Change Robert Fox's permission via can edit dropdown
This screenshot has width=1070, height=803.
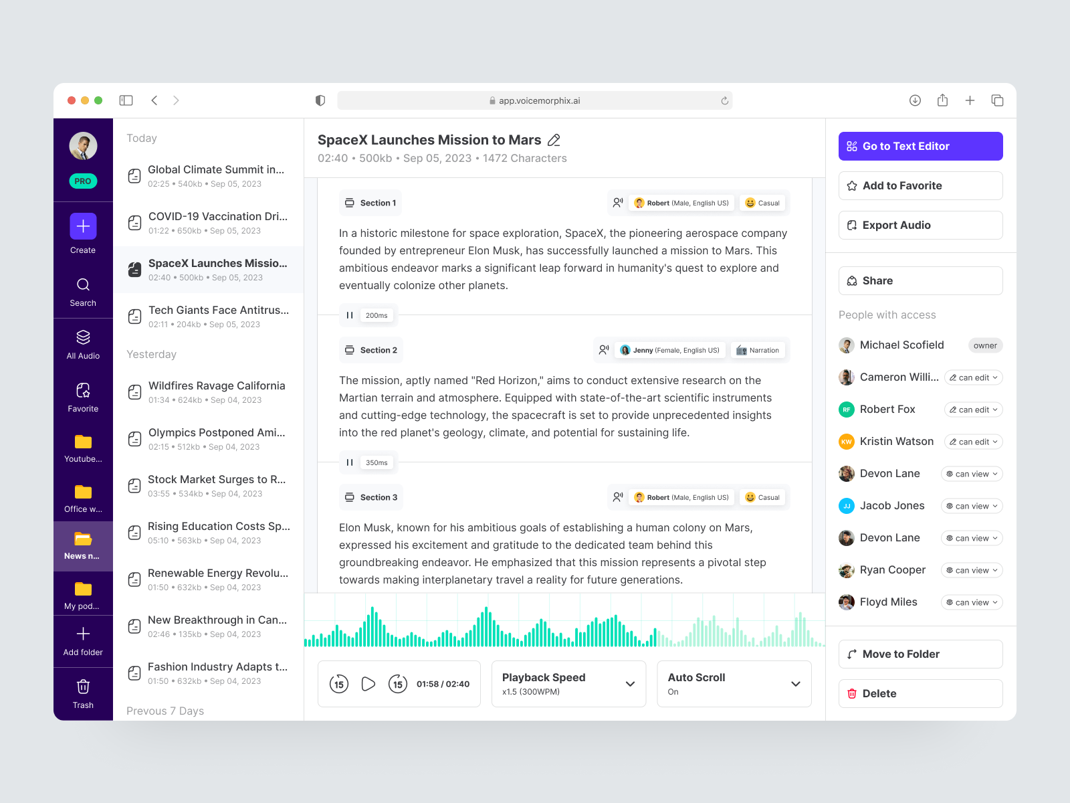(973, 409)
